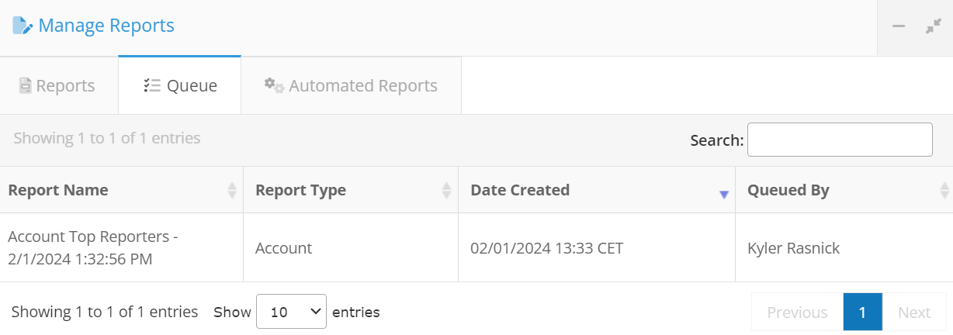
Task: Switch to the Automated Reports tab
Action: pos(352,85)
